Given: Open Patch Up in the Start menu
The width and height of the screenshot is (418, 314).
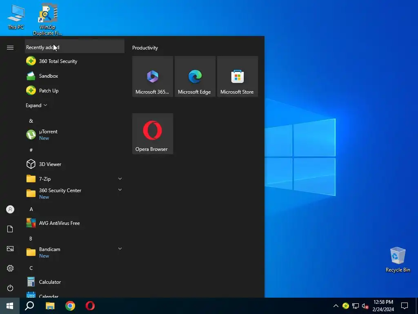Looking at the screenshot, I should coord(75,90).
